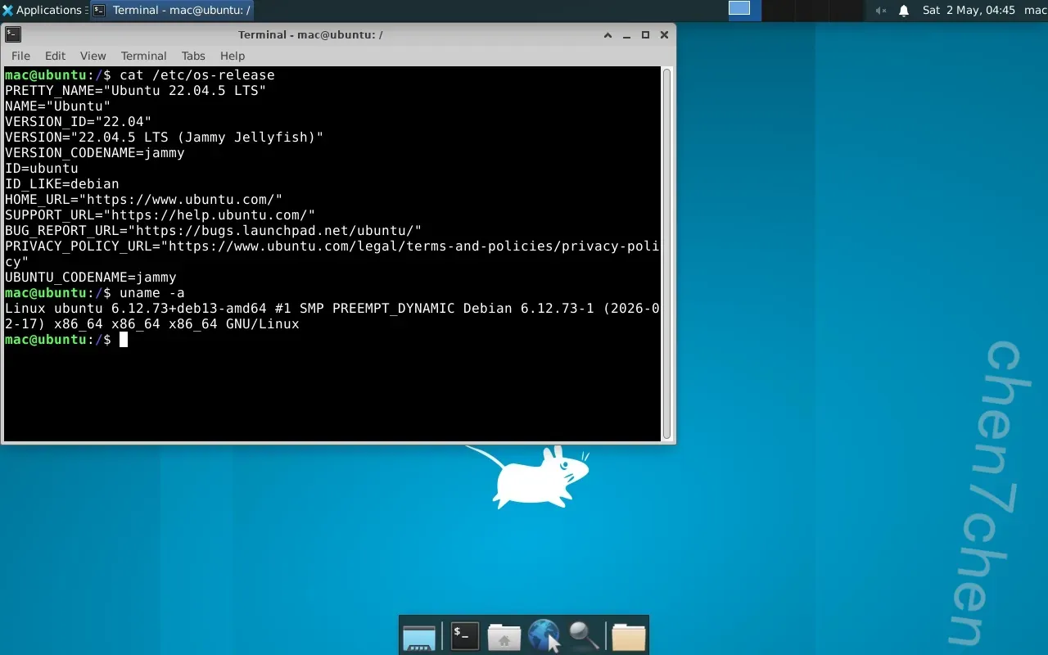Image resolution: width=1048 pixels, height=655 pixels.
Task: Click the 'cat /etc/os-release' command text
Action: pyautogui.click(x=197, y=75)
